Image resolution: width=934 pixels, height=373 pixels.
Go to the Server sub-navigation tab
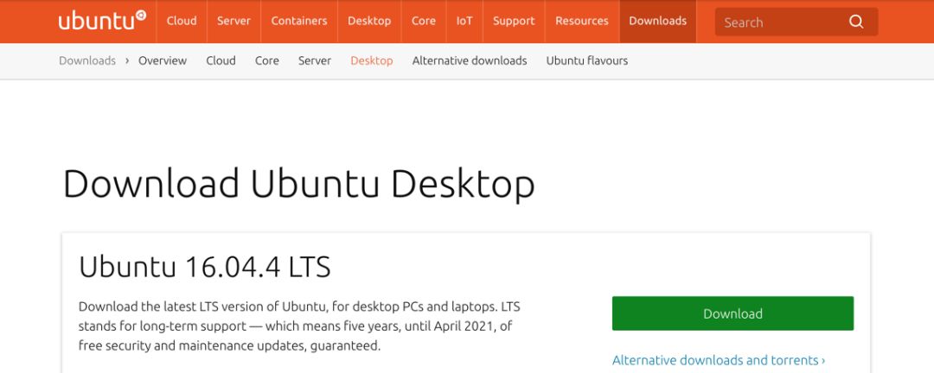(315, 60)
